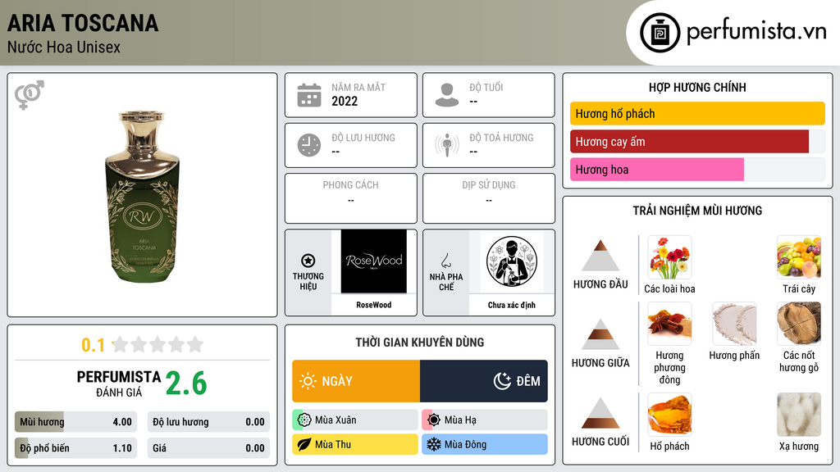Click the Trái cây caption
This screenshot has width=840, height=472.
[x=799, y=289]
